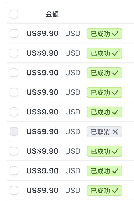Image resolution: width=134 pixels, height=201 pixels.
Task: Check the select-all checkbox in header
Action: 14,14
